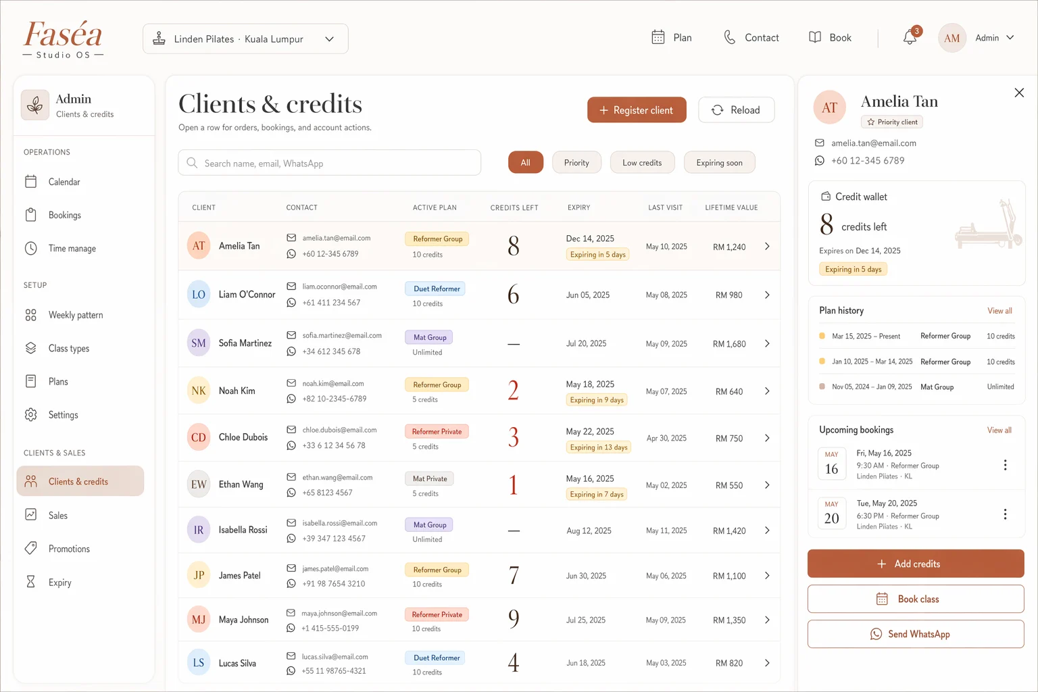Open Class types in the sidebar
1038x692 pixels.
click(x=80, y=348)
